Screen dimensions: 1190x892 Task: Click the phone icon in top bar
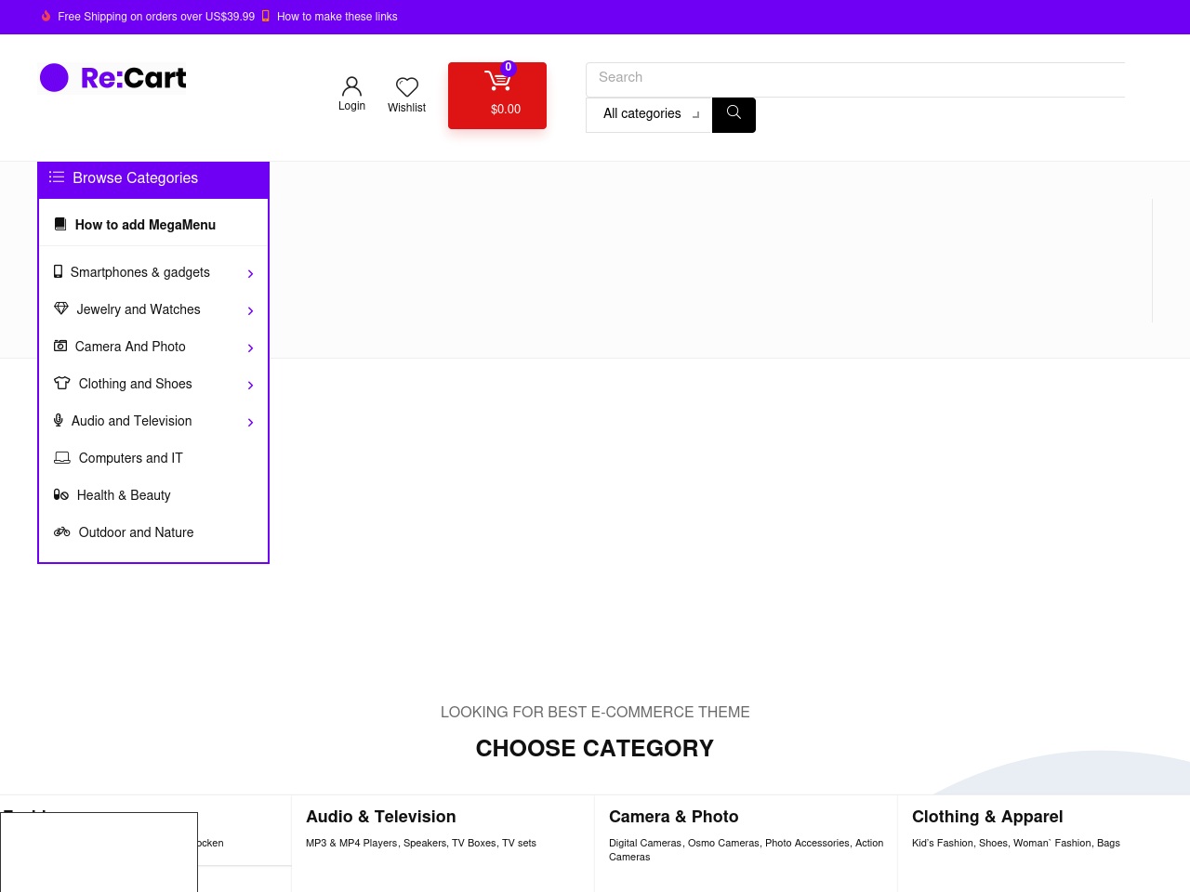tap(265, 16)
